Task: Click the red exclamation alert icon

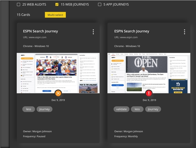Action: point(149,93)
